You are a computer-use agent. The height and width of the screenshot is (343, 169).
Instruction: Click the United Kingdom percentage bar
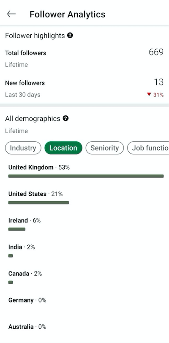86,176
